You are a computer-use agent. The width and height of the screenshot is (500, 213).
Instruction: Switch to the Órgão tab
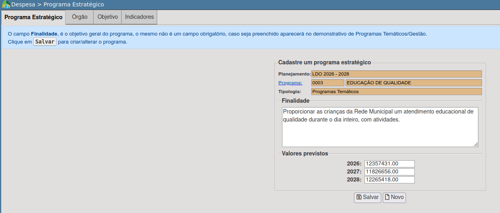tap(80, 17)
